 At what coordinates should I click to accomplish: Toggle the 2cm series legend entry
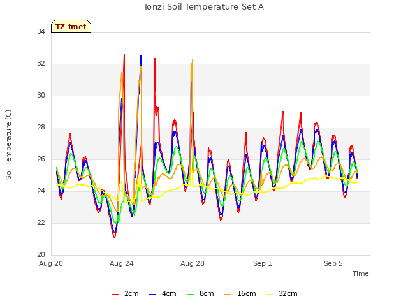(125, 293)
